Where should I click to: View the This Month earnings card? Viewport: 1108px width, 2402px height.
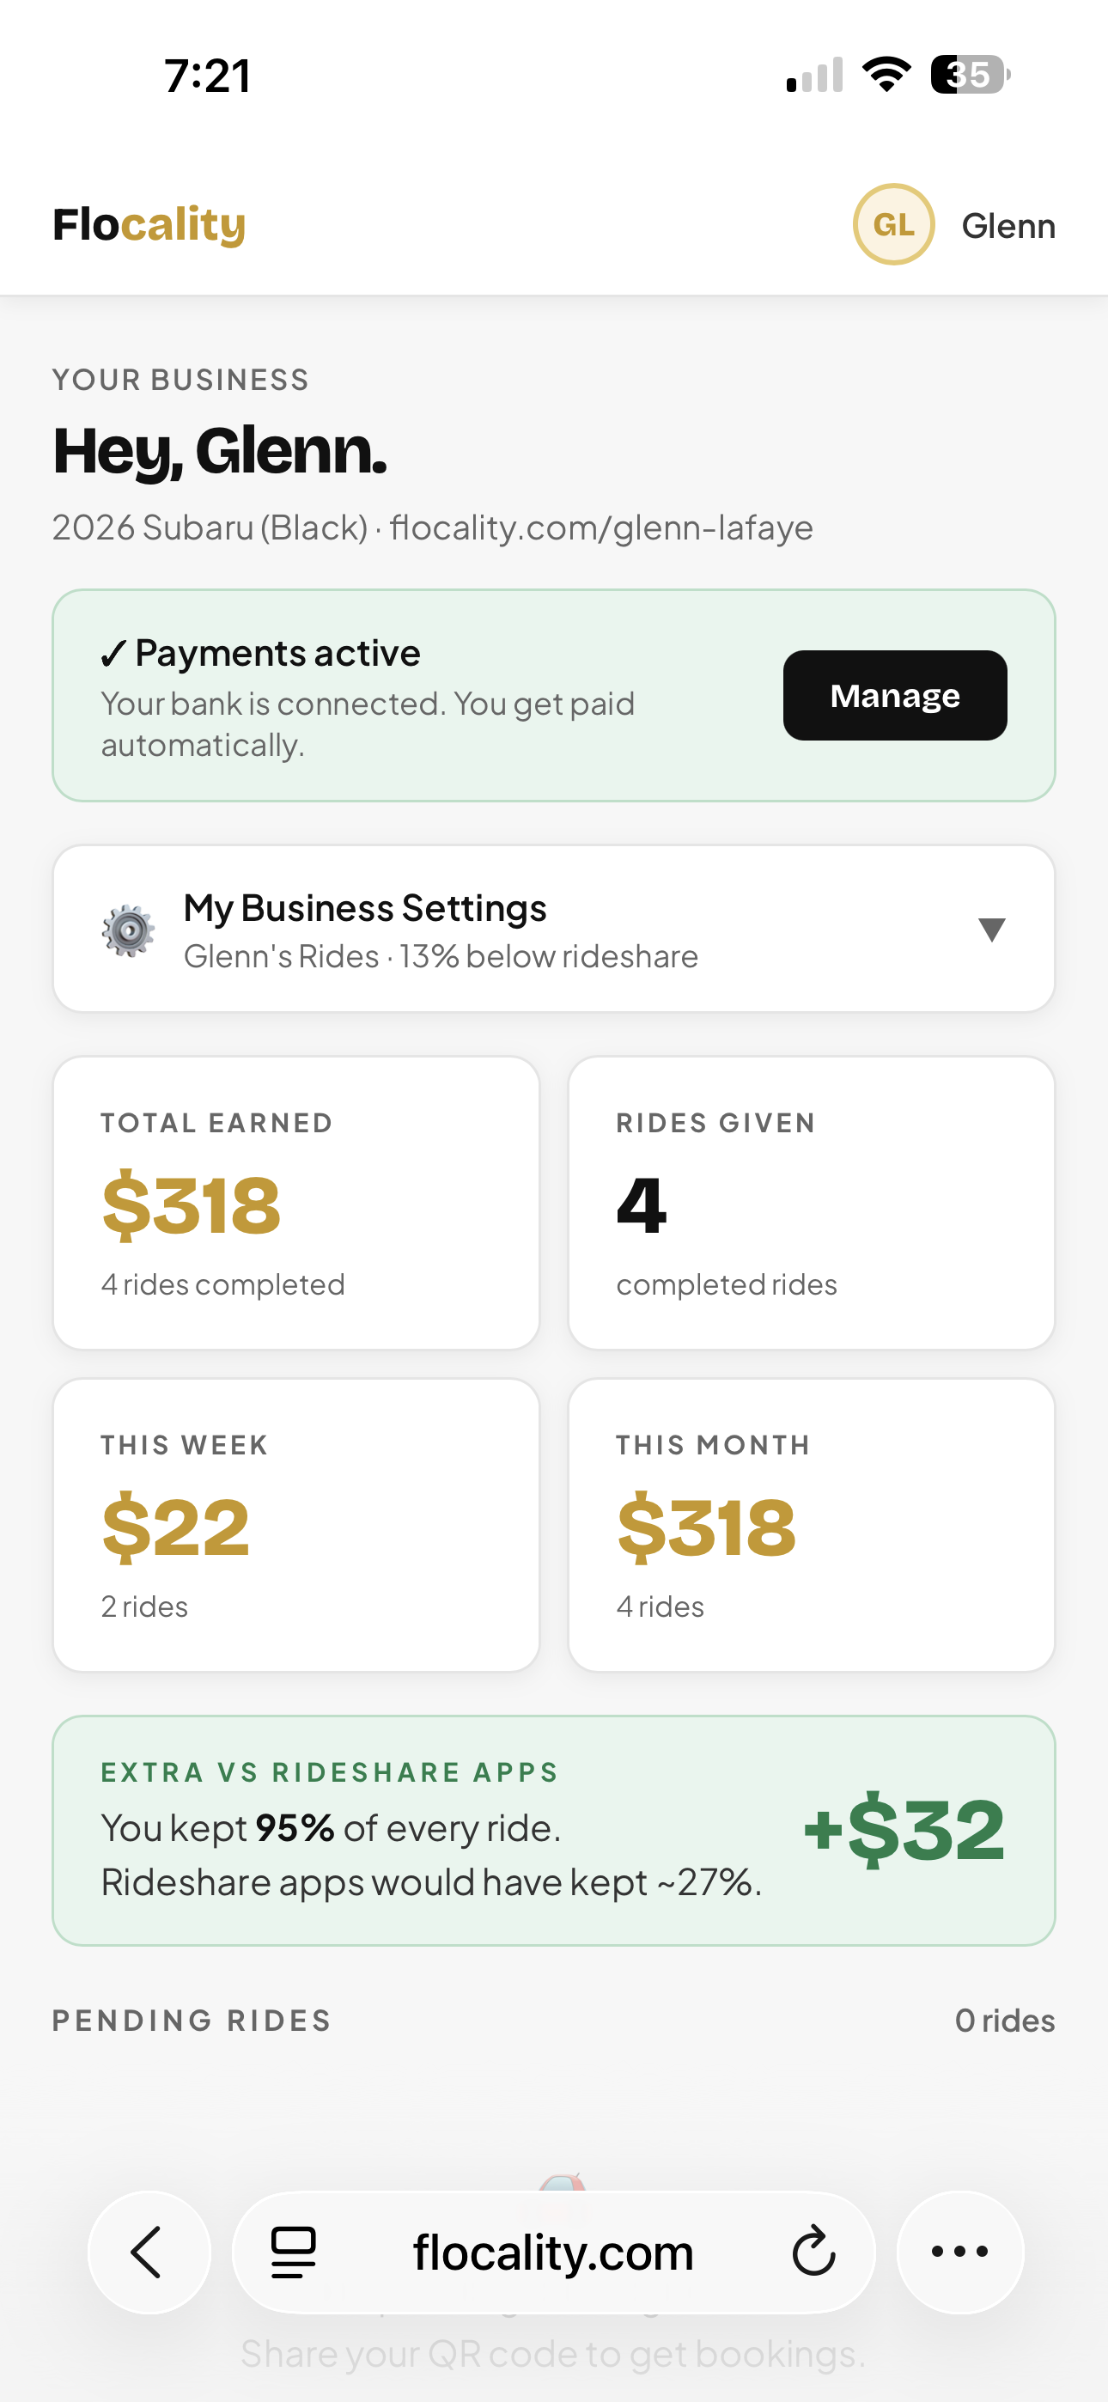(x=811, y=1525)
